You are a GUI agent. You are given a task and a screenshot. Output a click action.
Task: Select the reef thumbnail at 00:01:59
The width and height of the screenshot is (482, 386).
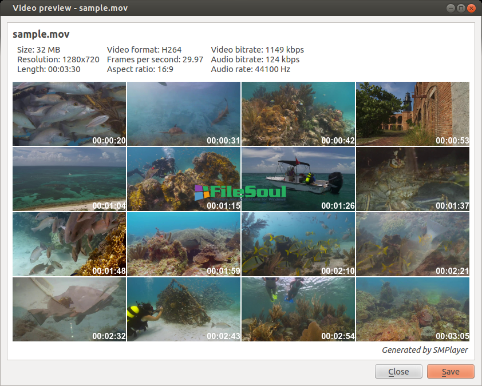[183, 244]
